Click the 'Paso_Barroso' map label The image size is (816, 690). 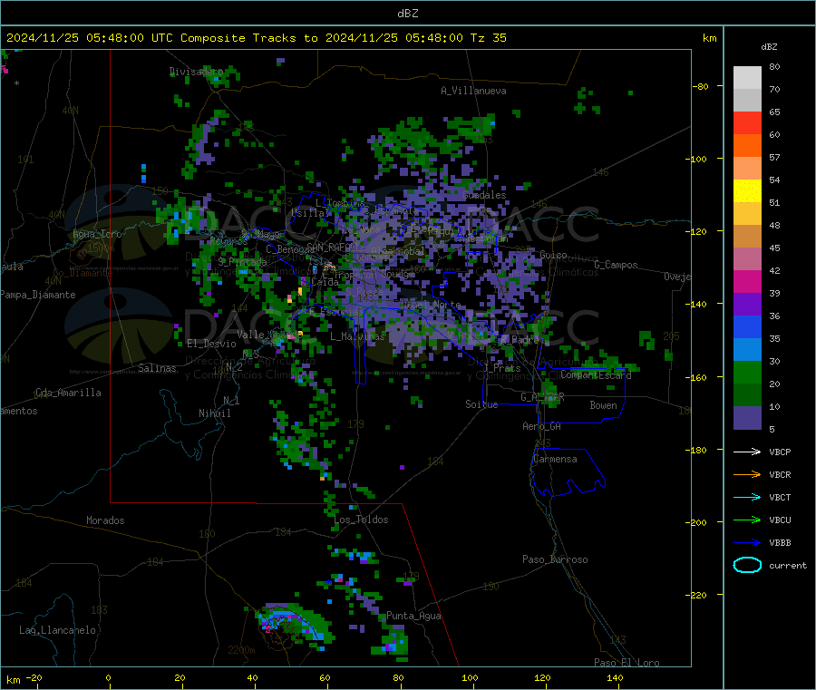[x=555, y=559]
